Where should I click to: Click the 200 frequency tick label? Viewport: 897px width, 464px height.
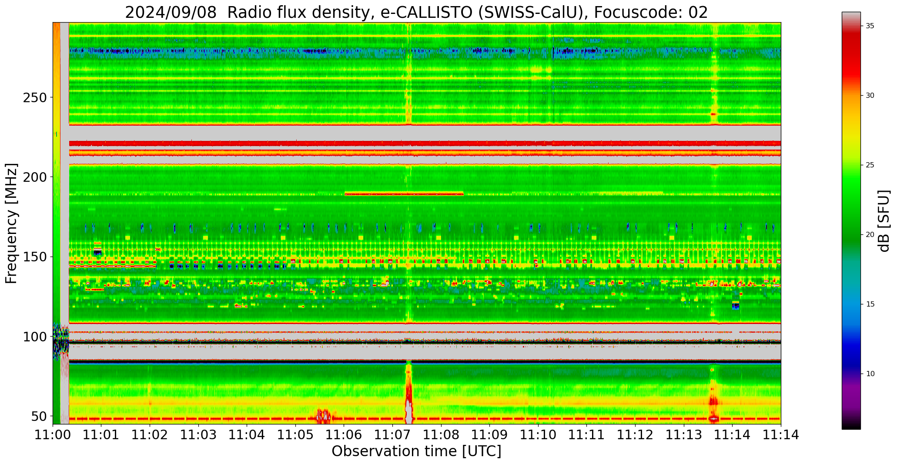[x=34, y=177]
